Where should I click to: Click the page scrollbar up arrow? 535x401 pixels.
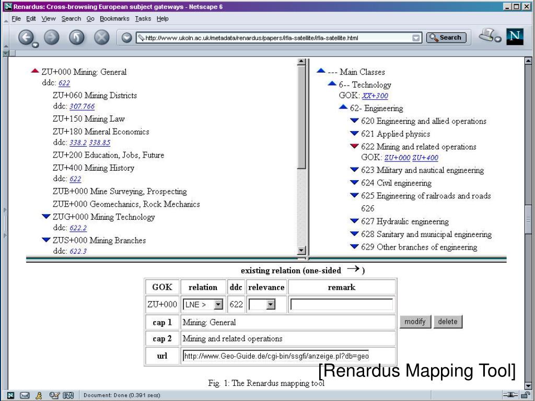pyautogui.click(x=528, y=62)
